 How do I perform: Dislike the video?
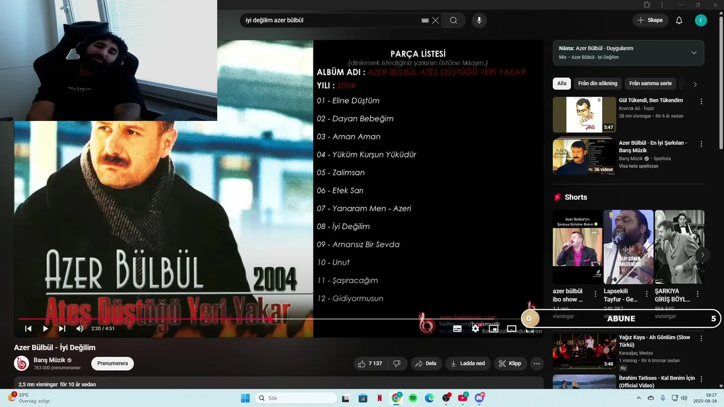(397, 363)
